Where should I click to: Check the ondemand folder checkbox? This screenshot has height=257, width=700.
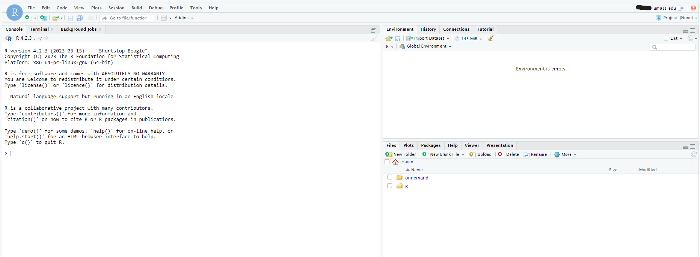(389, 177)
